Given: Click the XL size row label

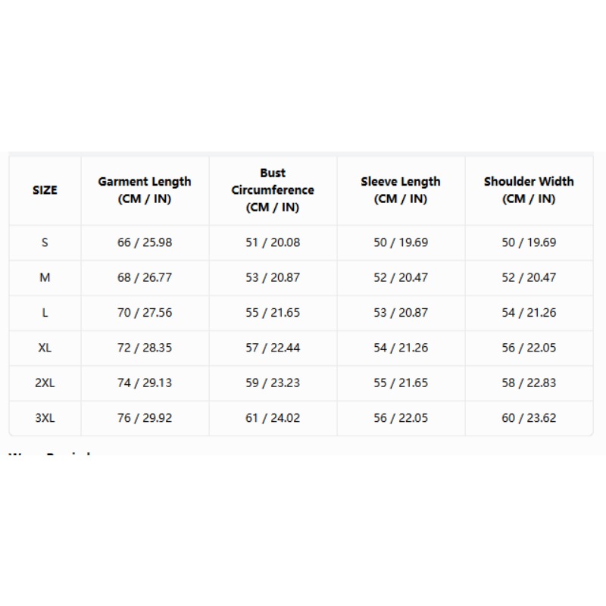Looking at the screenshot, I should coord(45,348).
